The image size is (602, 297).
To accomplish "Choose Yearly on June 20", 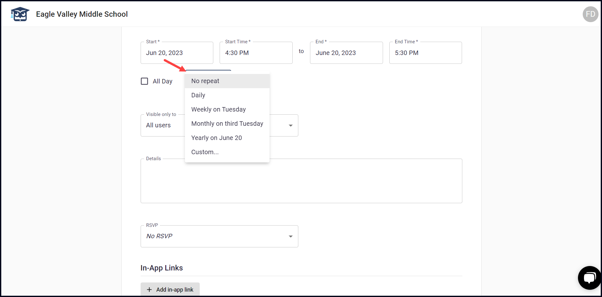I will pyautogui.click(x=227, y=138).
